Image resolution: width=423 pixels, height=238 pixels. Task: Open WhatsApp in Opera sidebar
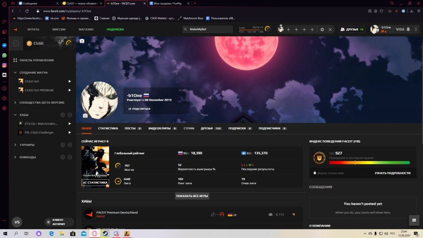point(4,55)
